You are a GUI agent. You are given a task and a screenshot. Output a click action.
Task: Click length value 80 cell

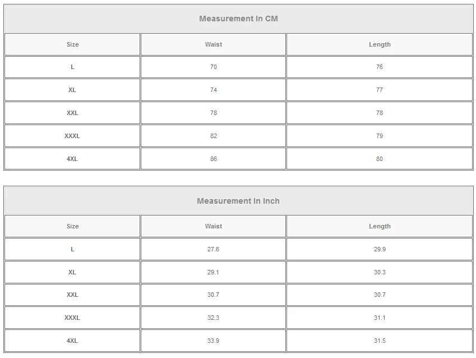[380, 159]
